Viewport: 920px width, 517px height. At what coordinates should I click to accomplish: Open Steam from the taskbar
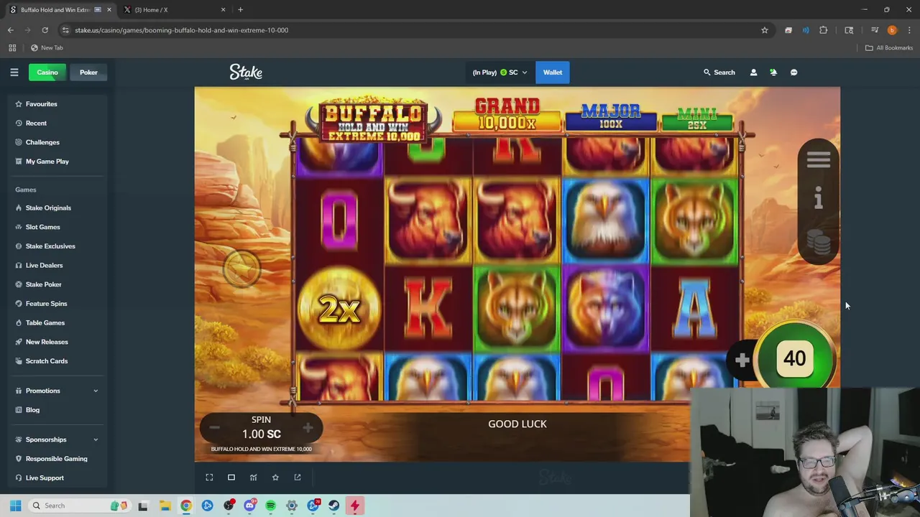coord(333,506)
